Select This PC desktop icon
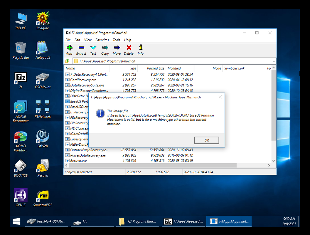310x235 pixels. click(21, 21)
